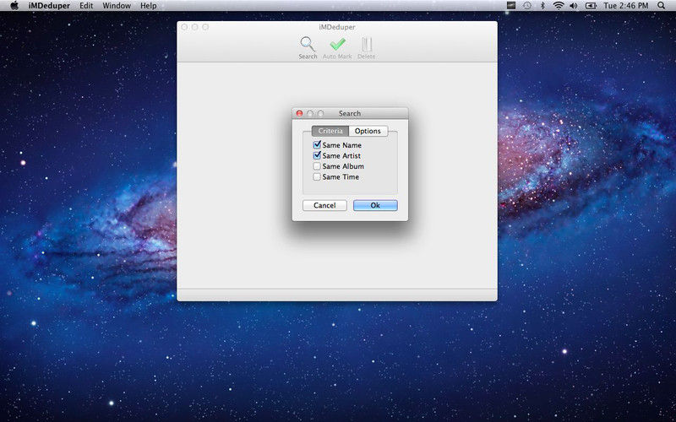
Task: Uncheck the Same Artist checkbox
Action: tap(317, 155)
